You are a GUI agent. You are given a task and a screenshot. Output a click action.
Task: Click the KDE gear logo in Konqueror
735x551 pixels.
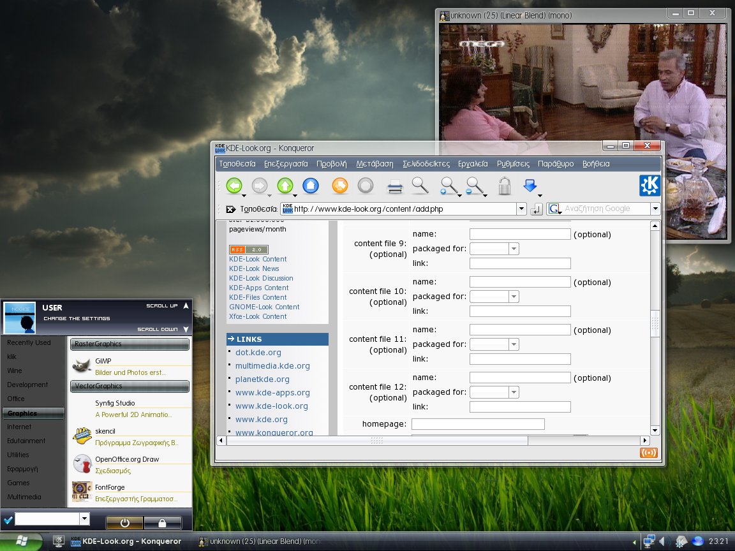(650, 186)
